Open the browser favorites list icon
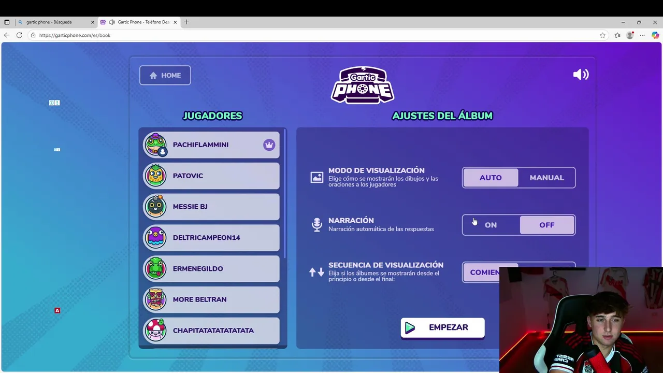The image size is (663, 373). pos(617,35)
